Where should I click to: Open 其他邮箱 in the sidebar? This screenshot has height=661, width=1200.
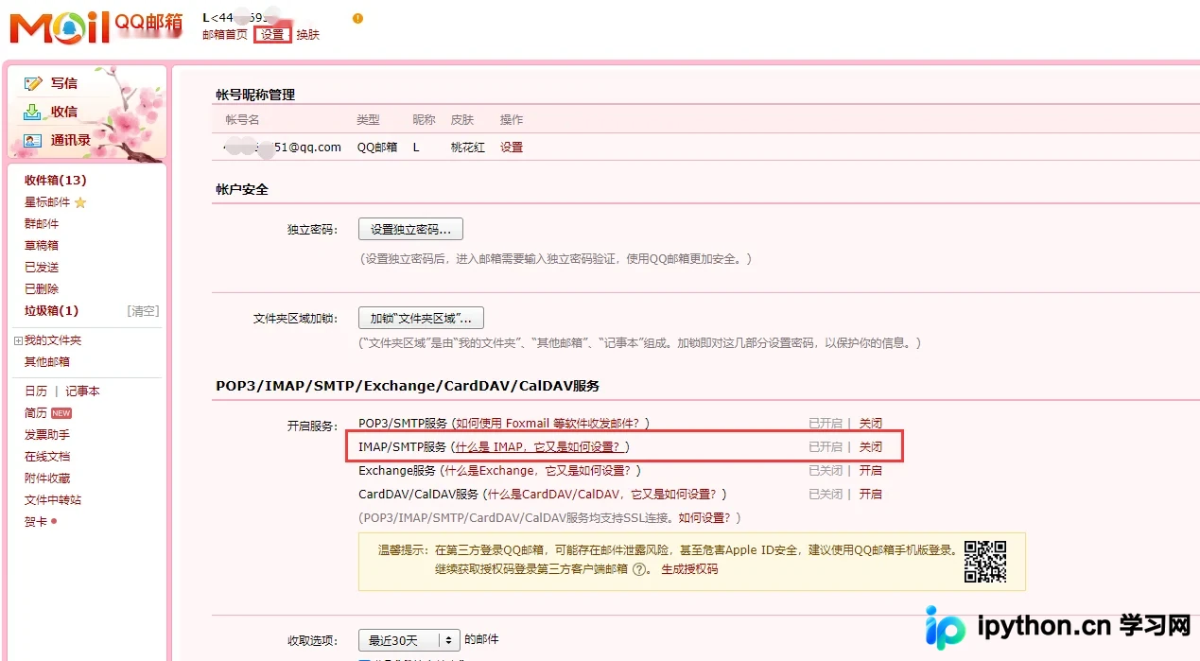coord(47,362)
